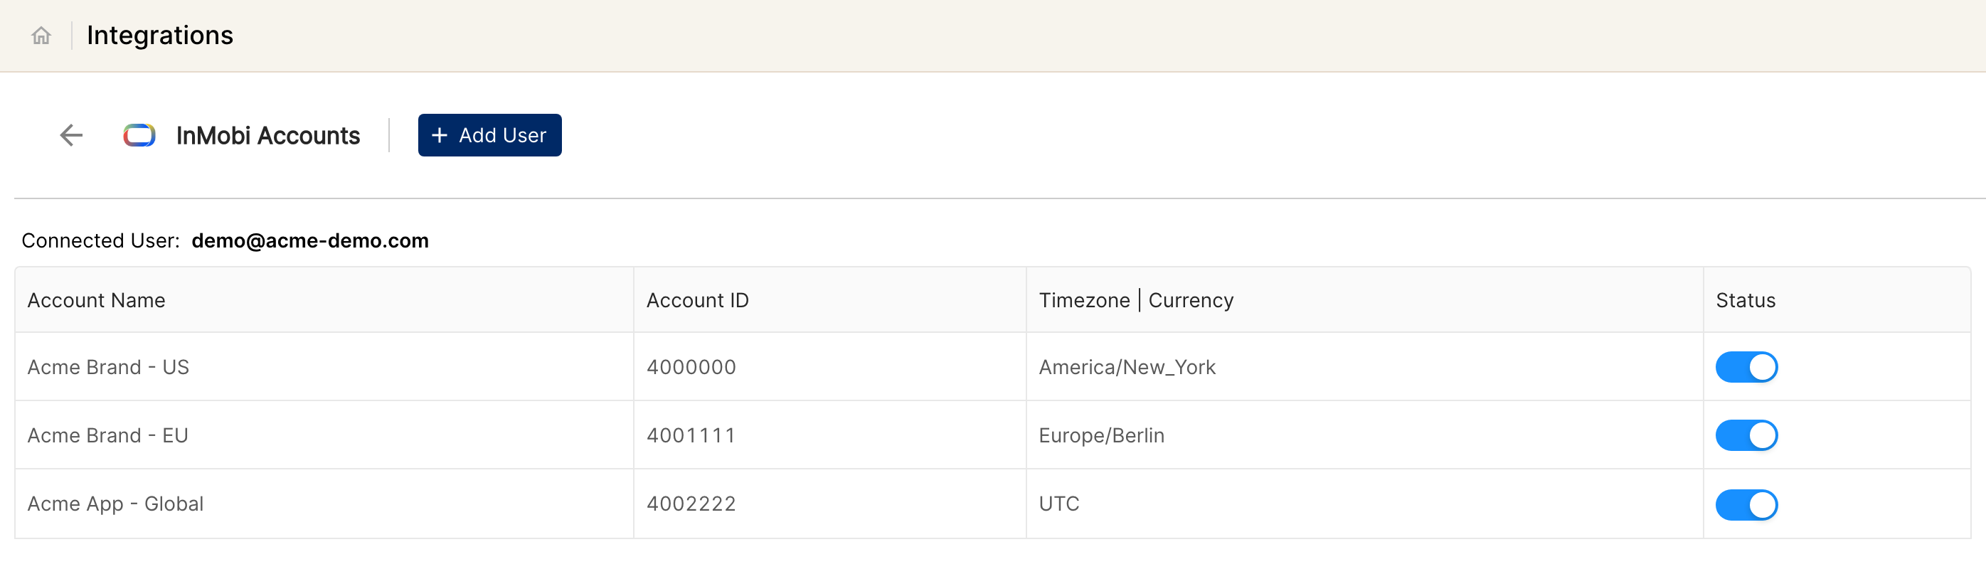Screen dimensions: 1986x569
Task: Select account ID 4001111
Action: (x=691, y=435)
